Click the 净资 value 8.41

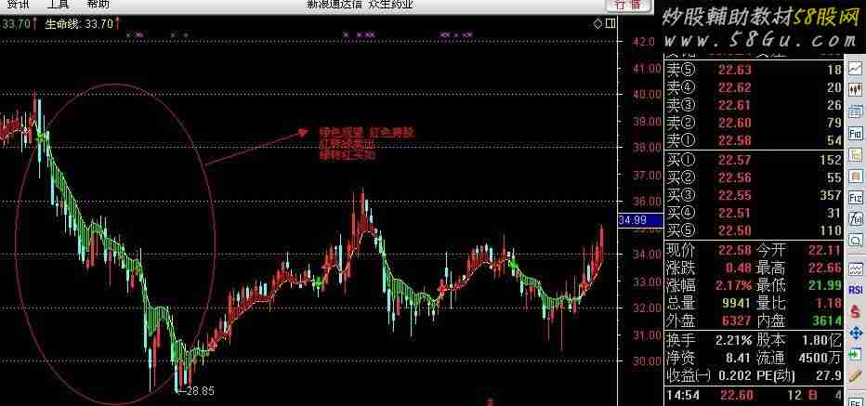(739, 358)
